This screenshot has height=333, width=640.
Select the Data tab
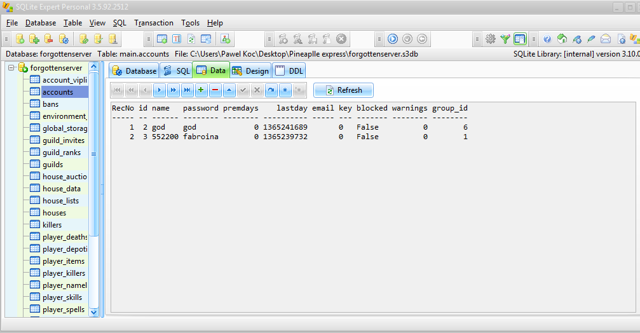pos(211,70)
